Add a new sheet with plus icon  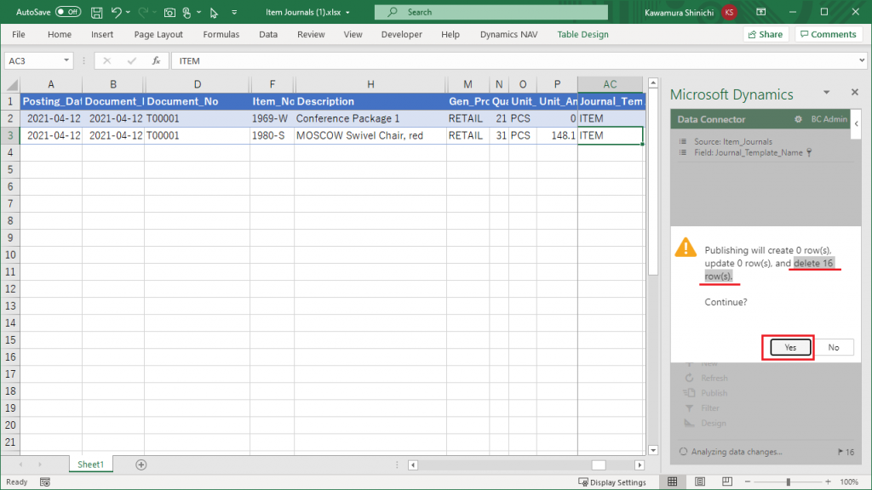pyautogui.click(x=141, y=464)
